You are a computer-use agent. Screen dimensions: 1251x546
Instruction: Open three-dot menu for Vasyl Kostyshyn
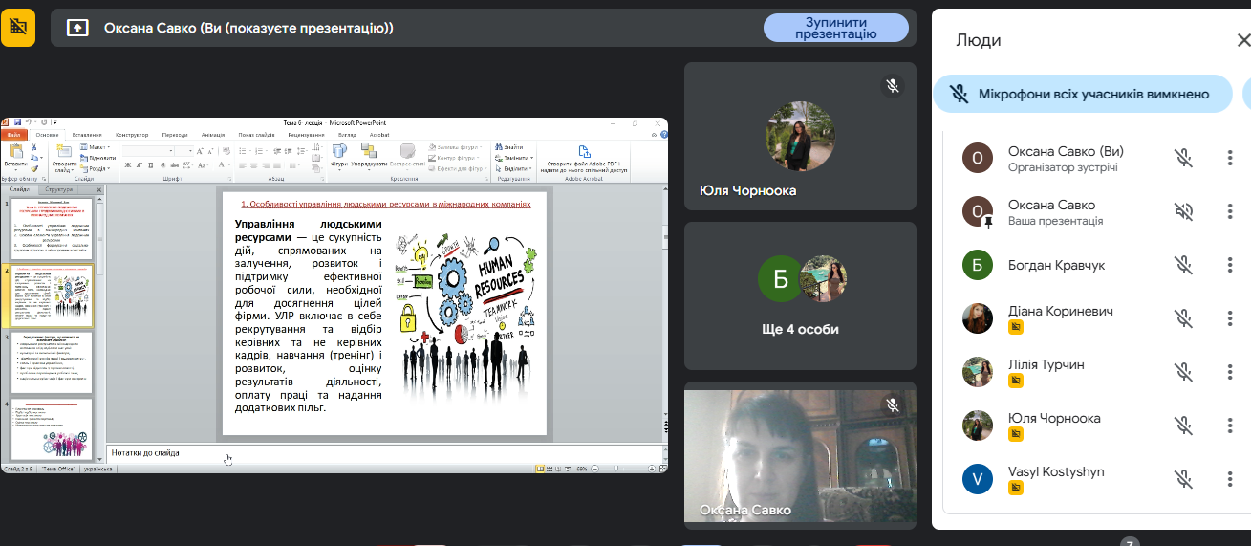click(x=1230, y=479)
